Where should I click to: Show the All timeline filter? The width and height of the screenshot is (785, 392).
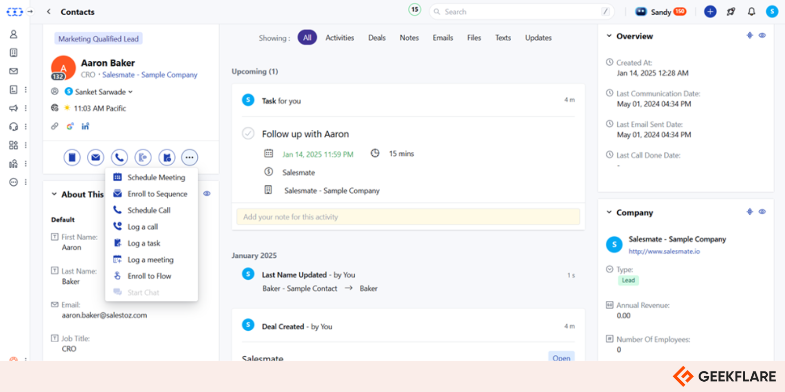(307, 38)
